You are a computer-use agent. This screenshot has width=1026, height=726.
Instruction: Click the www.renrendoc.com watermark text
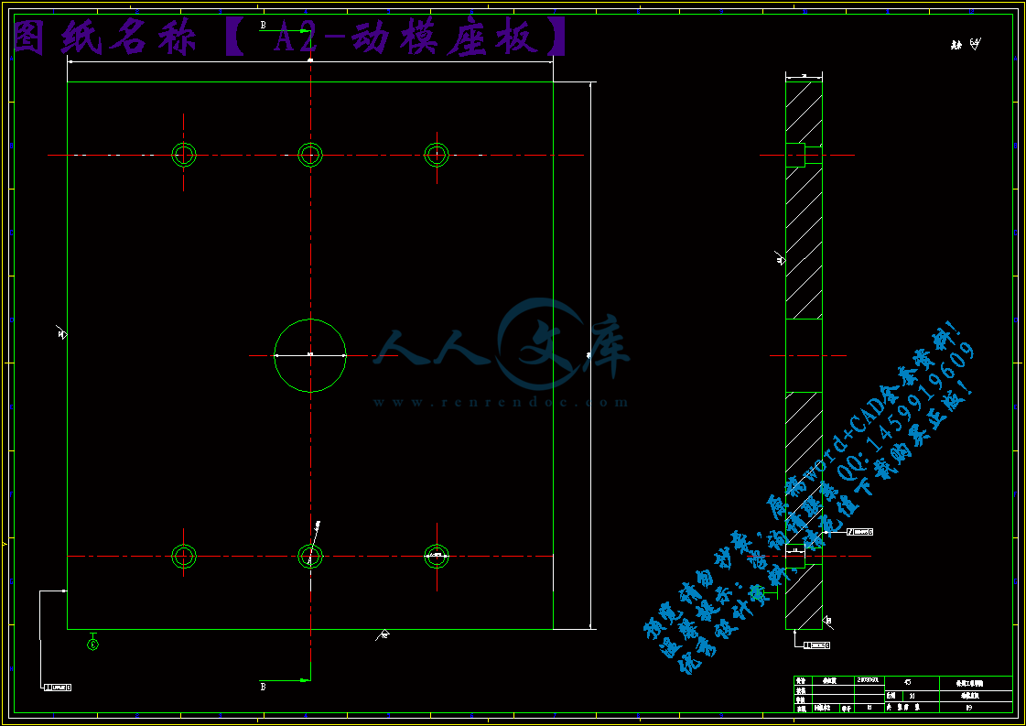501,402
